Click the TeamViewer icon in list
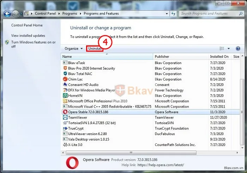 [x=65, y=117]
